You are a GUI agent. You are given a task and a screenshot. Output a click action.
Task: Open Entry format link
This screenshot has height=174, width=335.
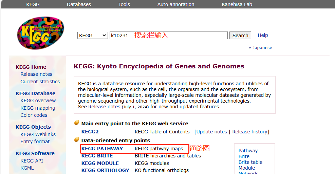point(35,142)
